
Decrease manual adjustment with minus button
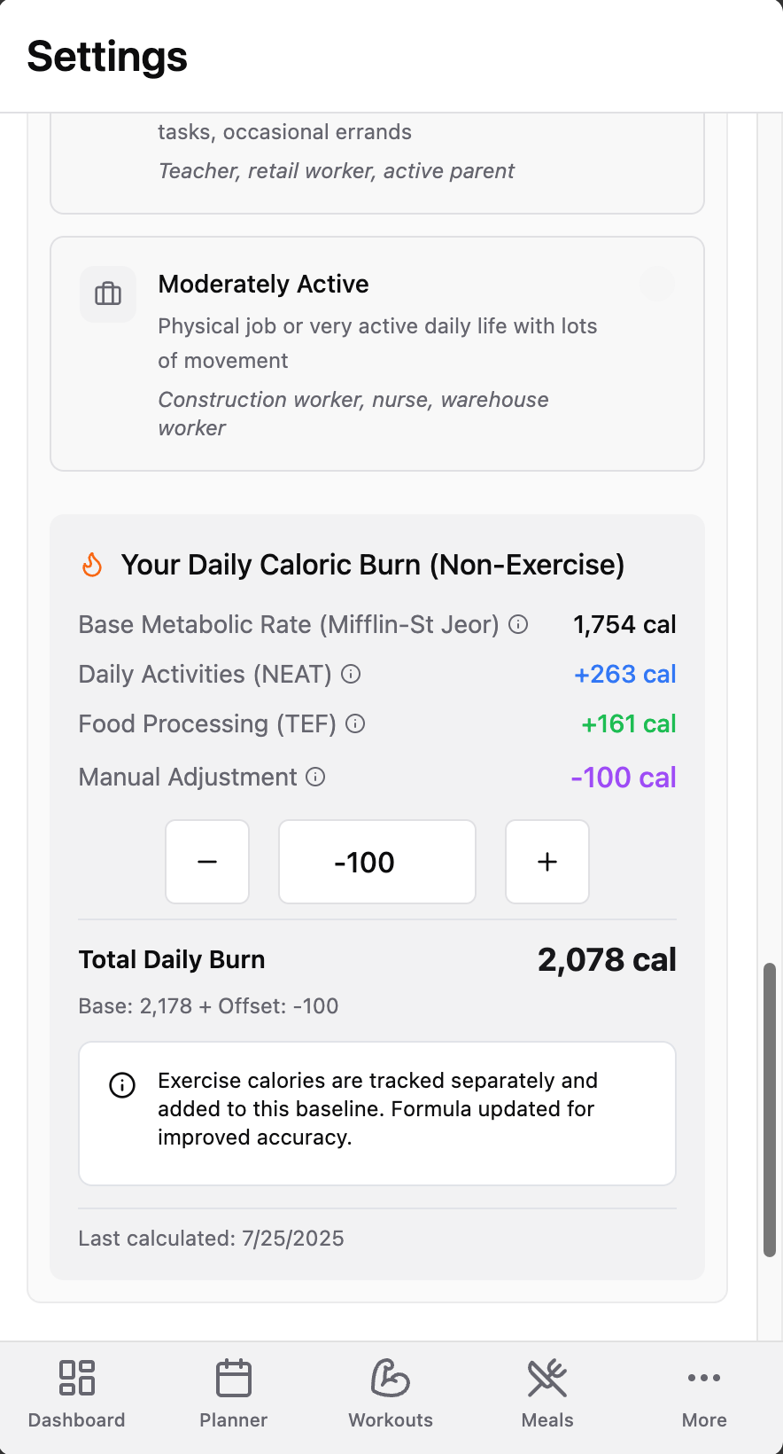coord(207,862)
